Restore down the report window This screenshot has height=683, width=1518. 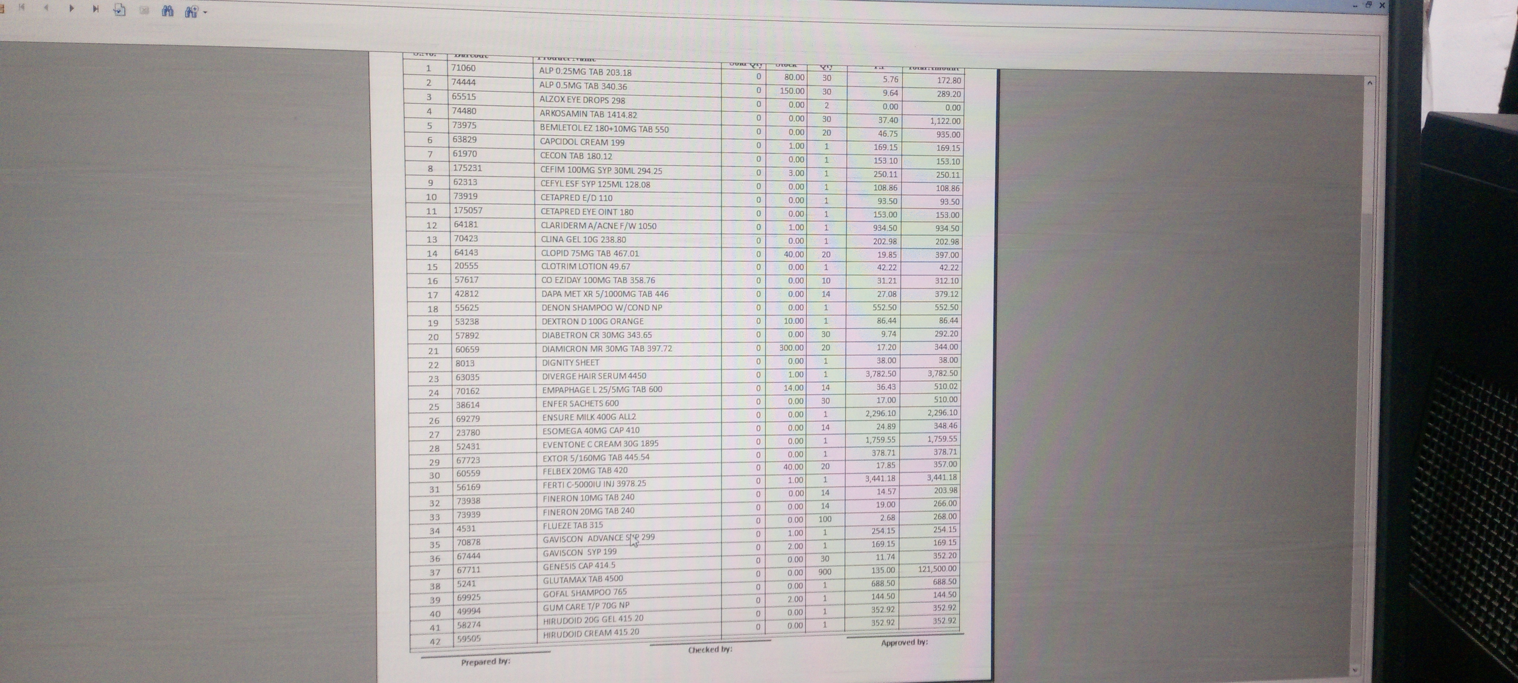[x=1368, y=5]
